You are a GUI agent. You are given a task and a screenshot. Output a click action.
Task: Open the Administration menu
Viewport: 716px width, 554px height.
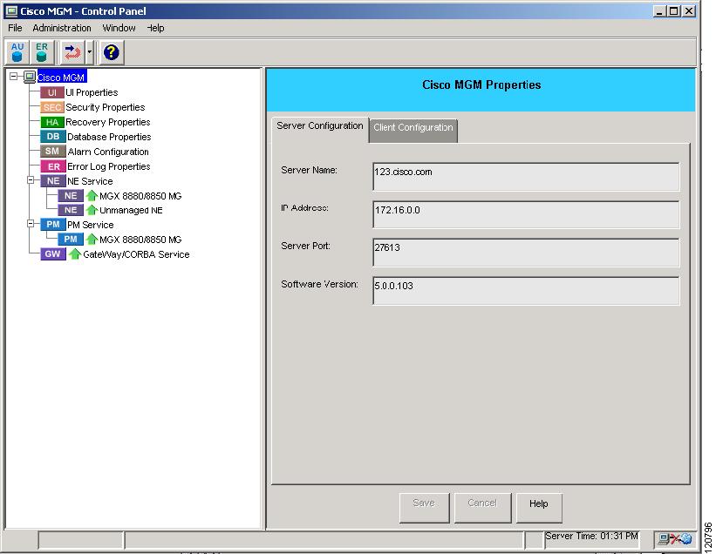pos(62,28)
